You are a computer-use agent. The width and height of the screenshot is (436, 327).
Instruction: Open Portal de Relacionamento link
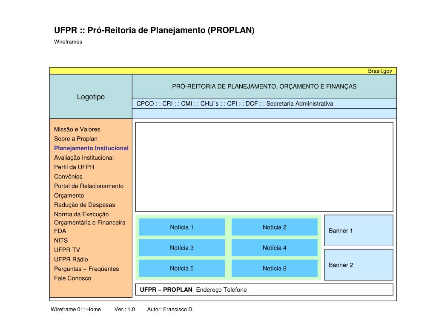[89, 186]
